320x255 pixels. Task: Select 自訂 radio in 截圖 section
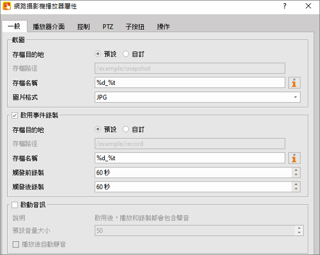126,54
